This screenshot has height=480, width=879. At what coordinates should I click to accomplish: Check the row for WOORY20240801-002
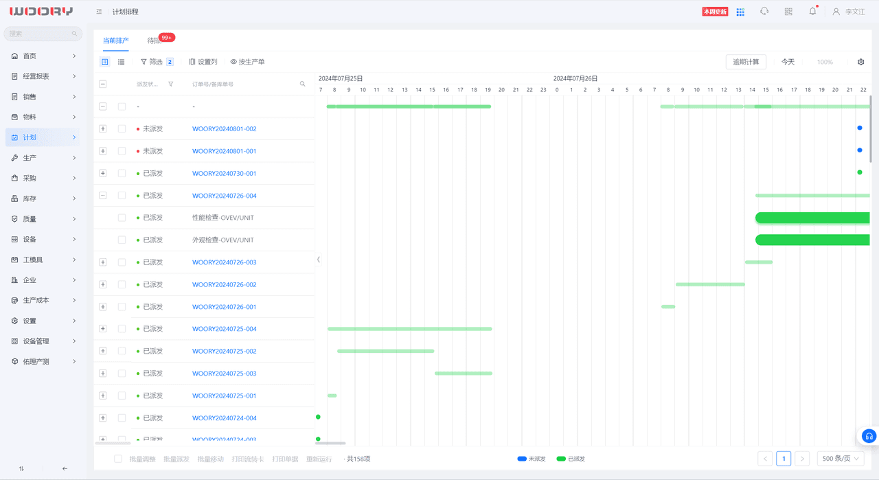(x=122, y=128)
